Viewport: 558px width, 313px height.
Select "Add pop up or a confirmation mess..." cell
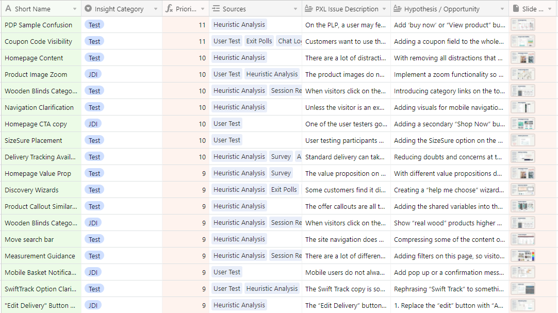coord(450,272)
